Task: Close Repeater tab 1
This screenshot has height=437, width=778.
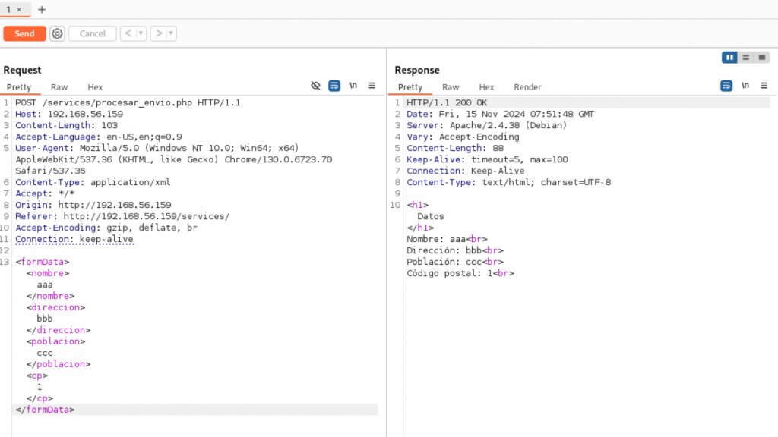Action: [19, 9]
